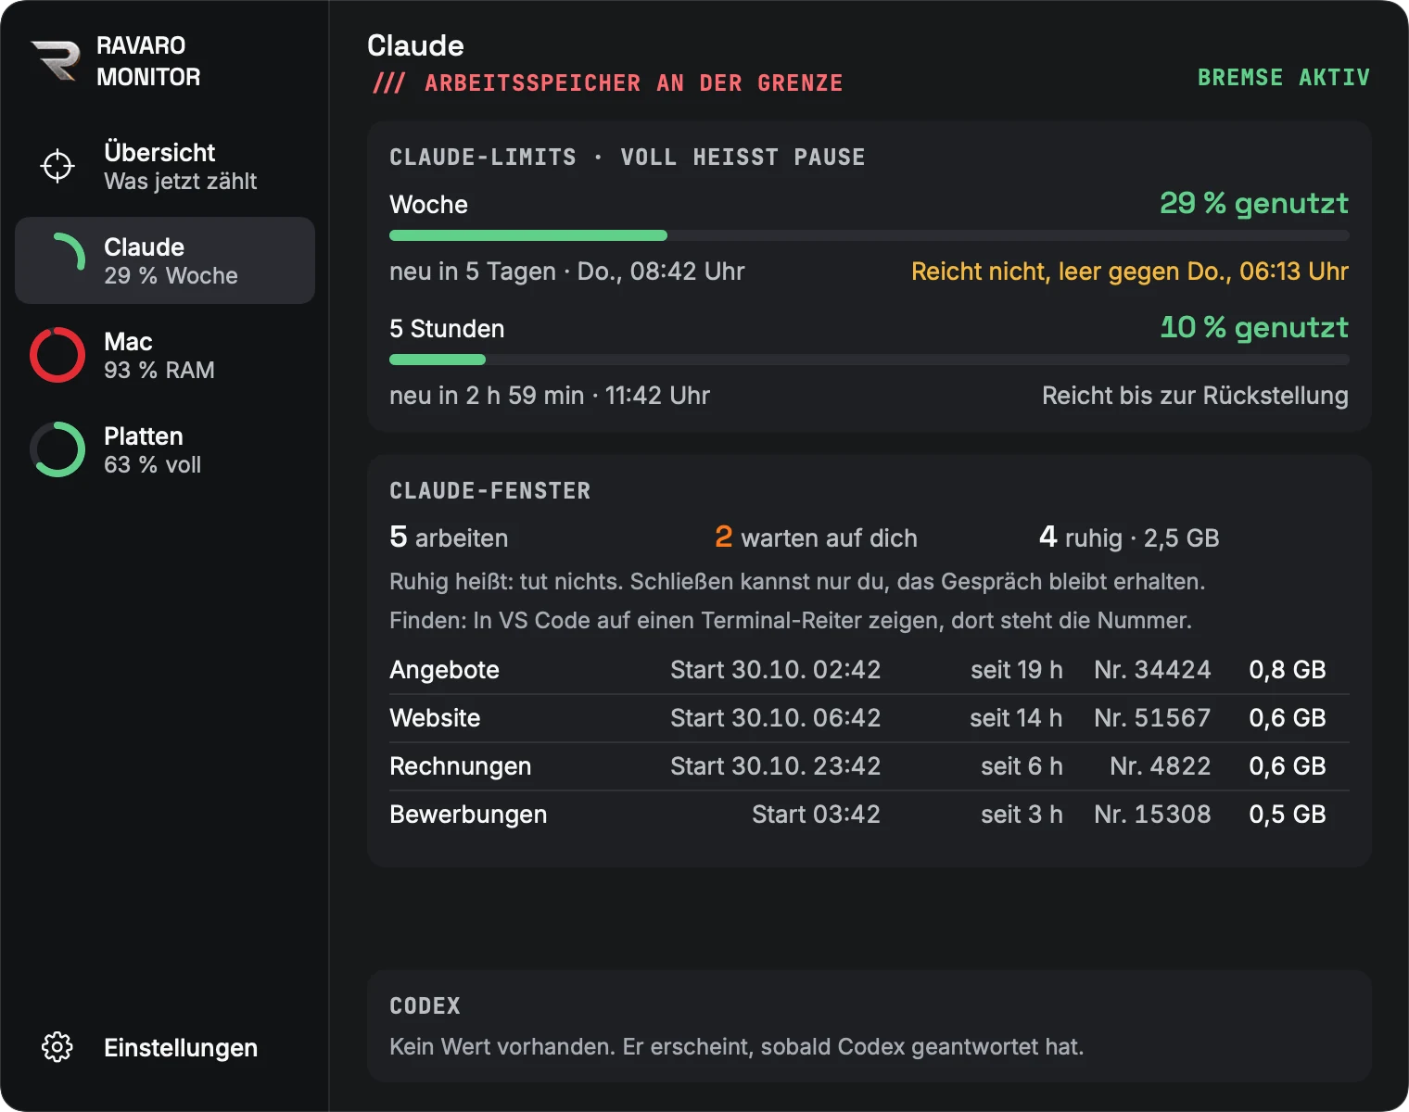Screen dimensions: 1409x1112
Task: Click the Woche usage progress bar
Action: pos(870,235)
